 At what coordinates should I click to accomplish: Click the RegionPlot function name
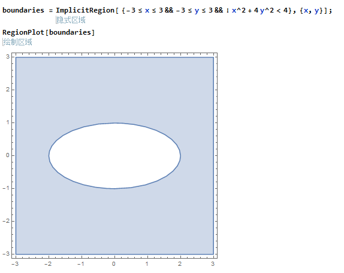[x=23, y=33]
